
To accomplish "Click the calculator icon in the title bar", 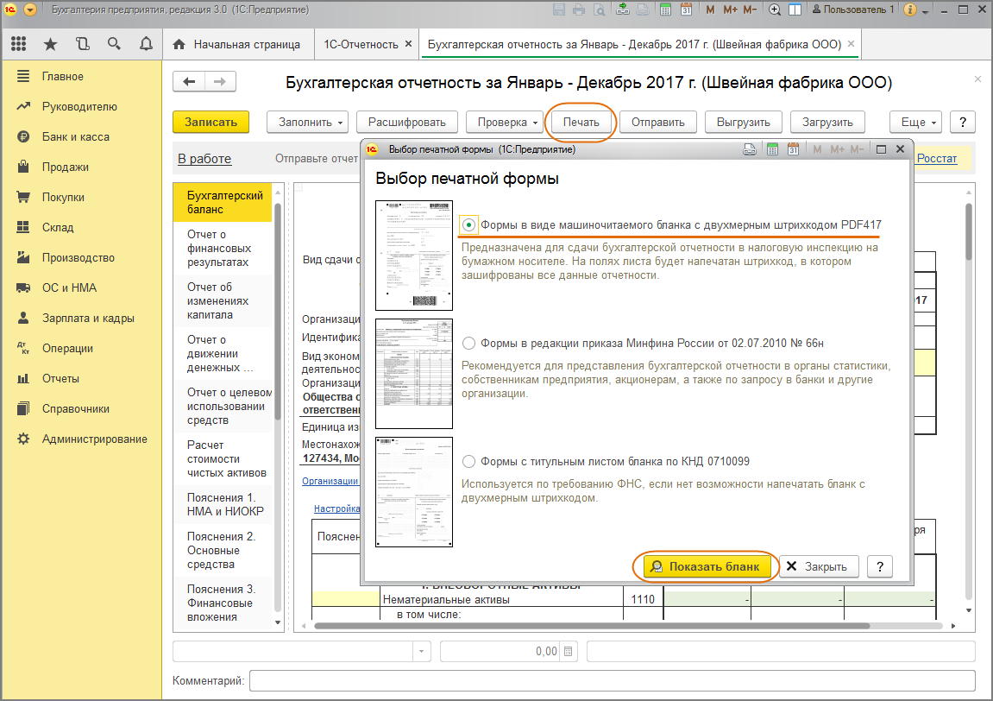I will tap(665, 10).
